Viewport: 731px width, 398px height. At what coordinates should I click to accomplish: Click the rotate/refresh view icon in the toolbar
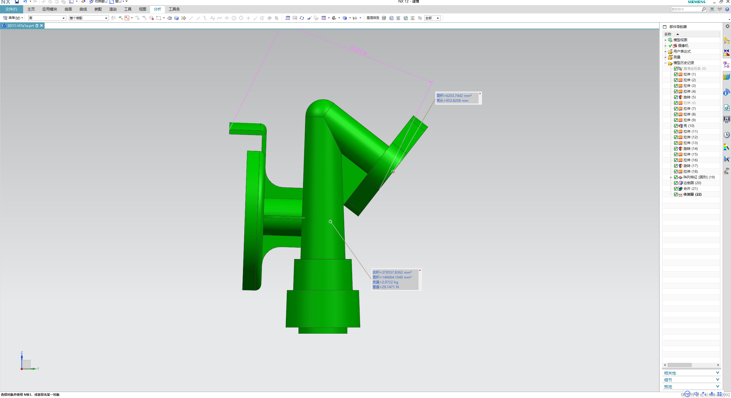(x=302, y=18)
